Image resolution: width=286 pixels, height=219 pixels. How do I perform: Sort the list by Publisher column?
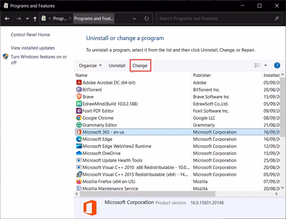(x=202, y=75)
